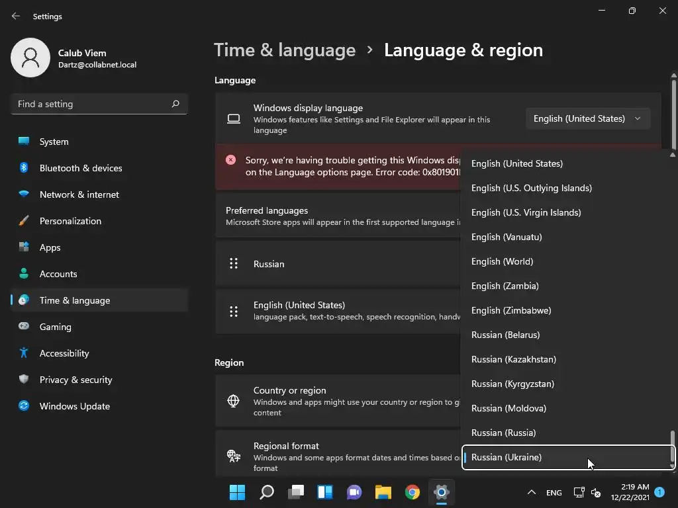This screenshot has width=678, height=508.
Task: Open the Country or region setting row
Action: click(338, 401)
